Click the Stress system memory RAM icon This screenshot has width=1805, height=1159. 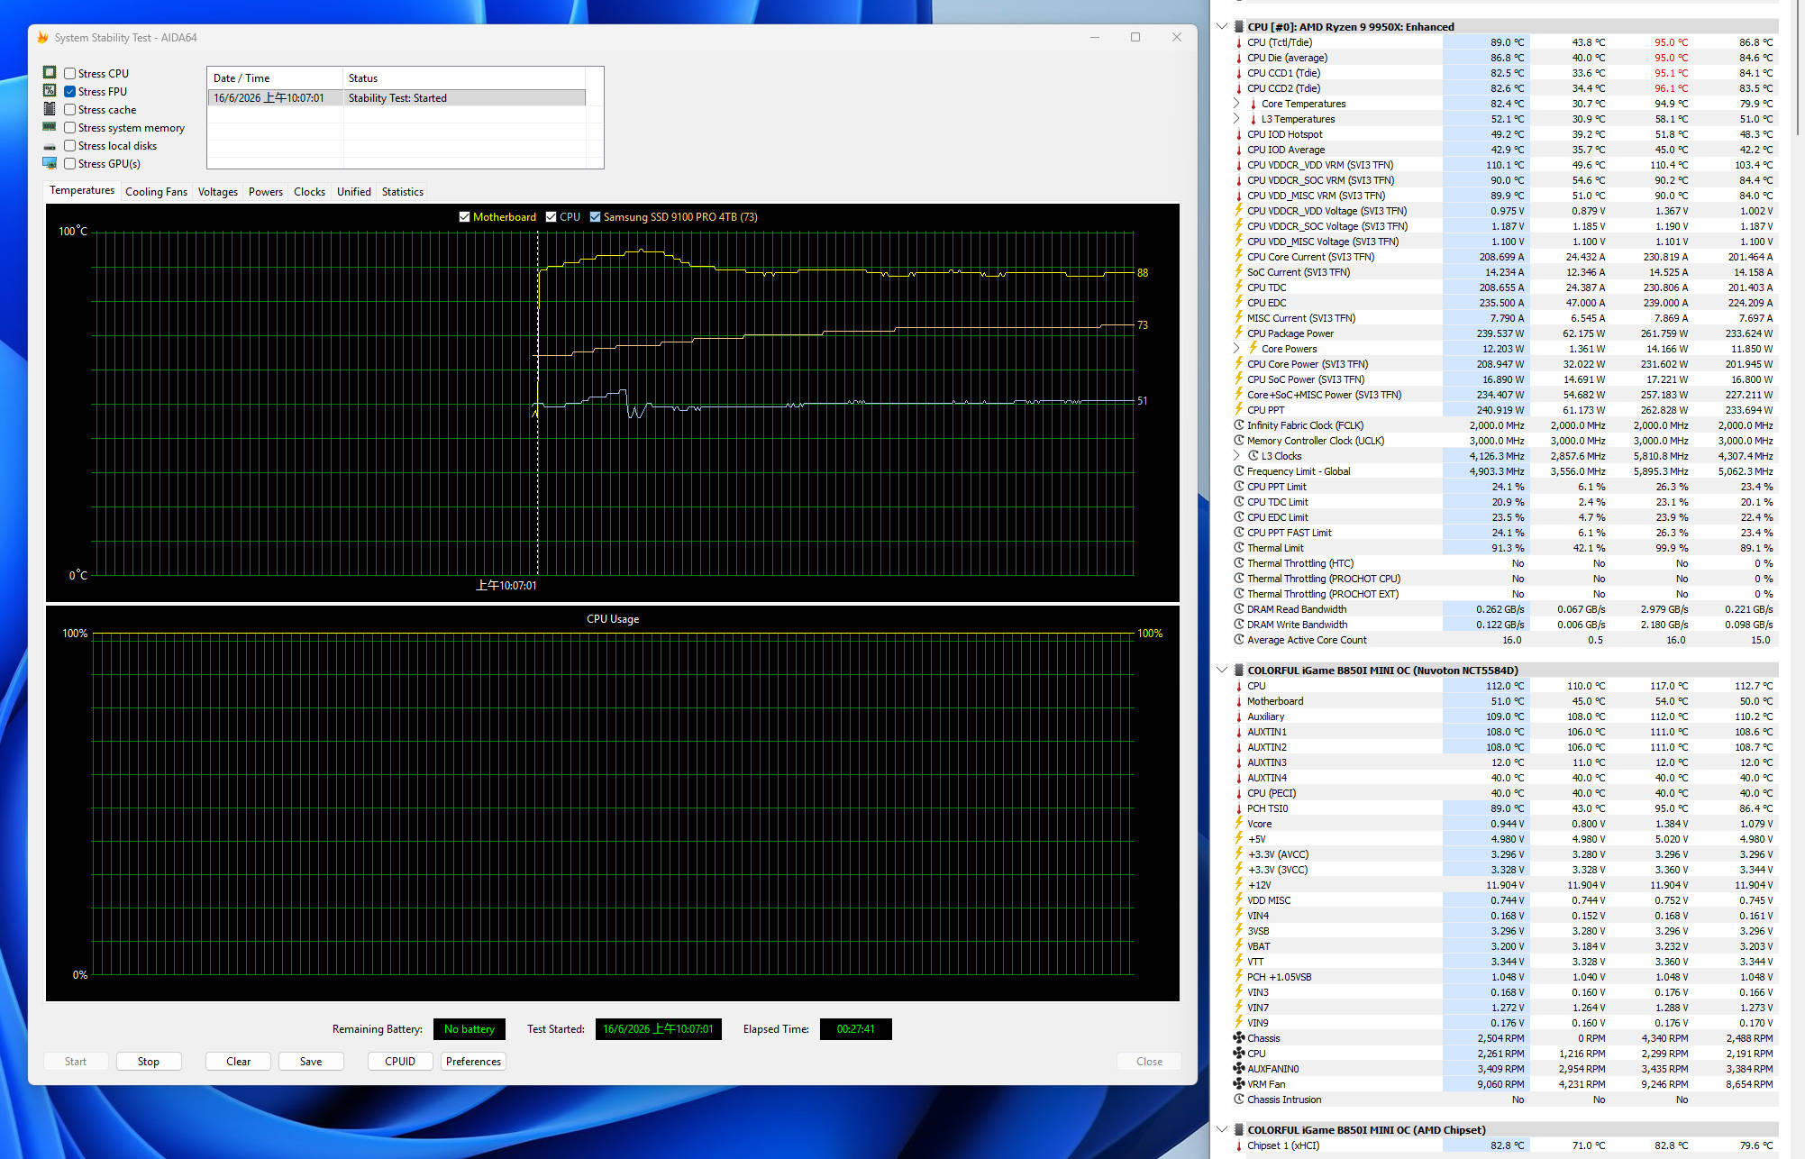[50, 127]
